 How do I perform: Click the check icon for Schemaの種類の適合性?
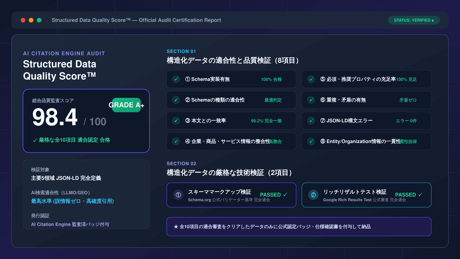(176, 100)
